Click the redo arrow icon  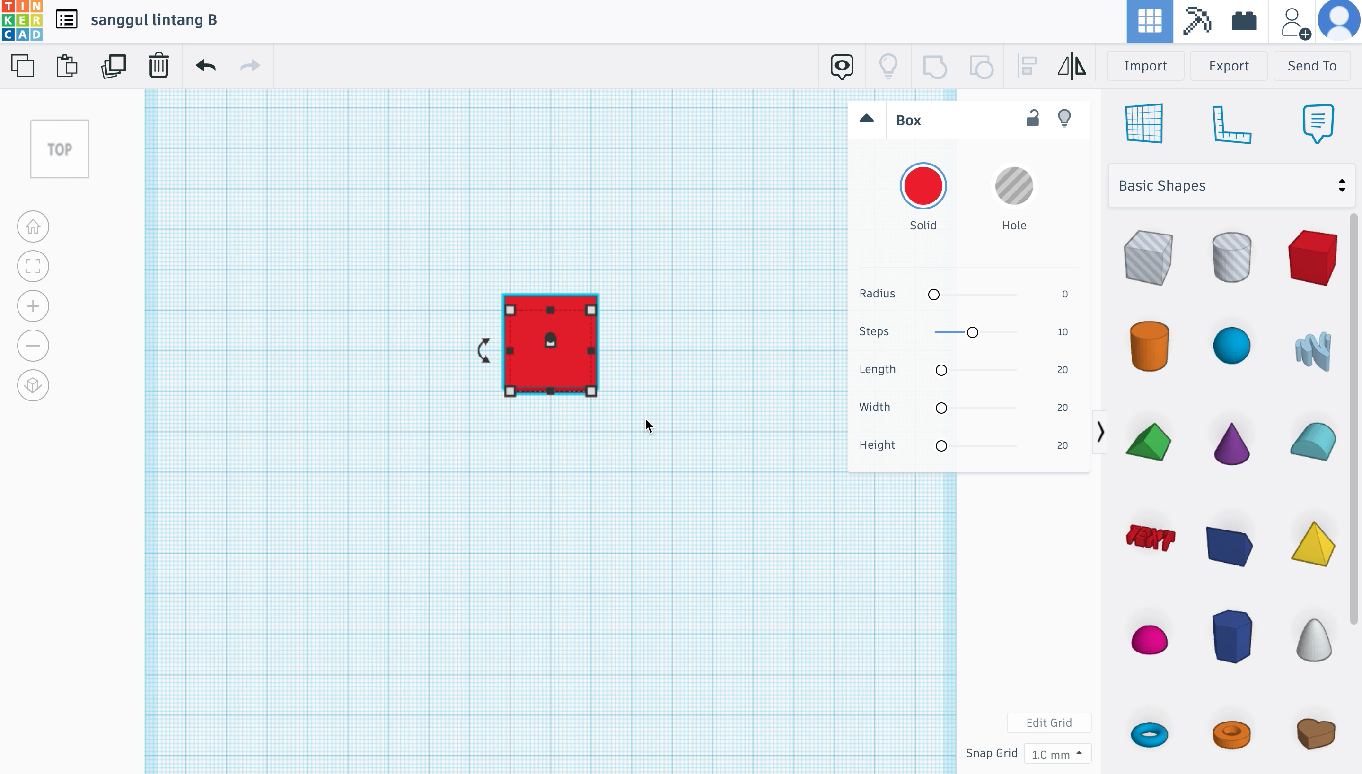tap(249, 65)
